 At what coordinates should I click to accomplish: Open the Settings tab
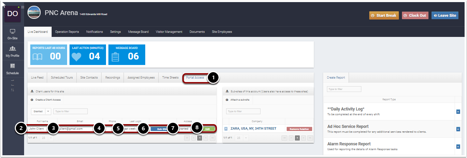(116, 32)
